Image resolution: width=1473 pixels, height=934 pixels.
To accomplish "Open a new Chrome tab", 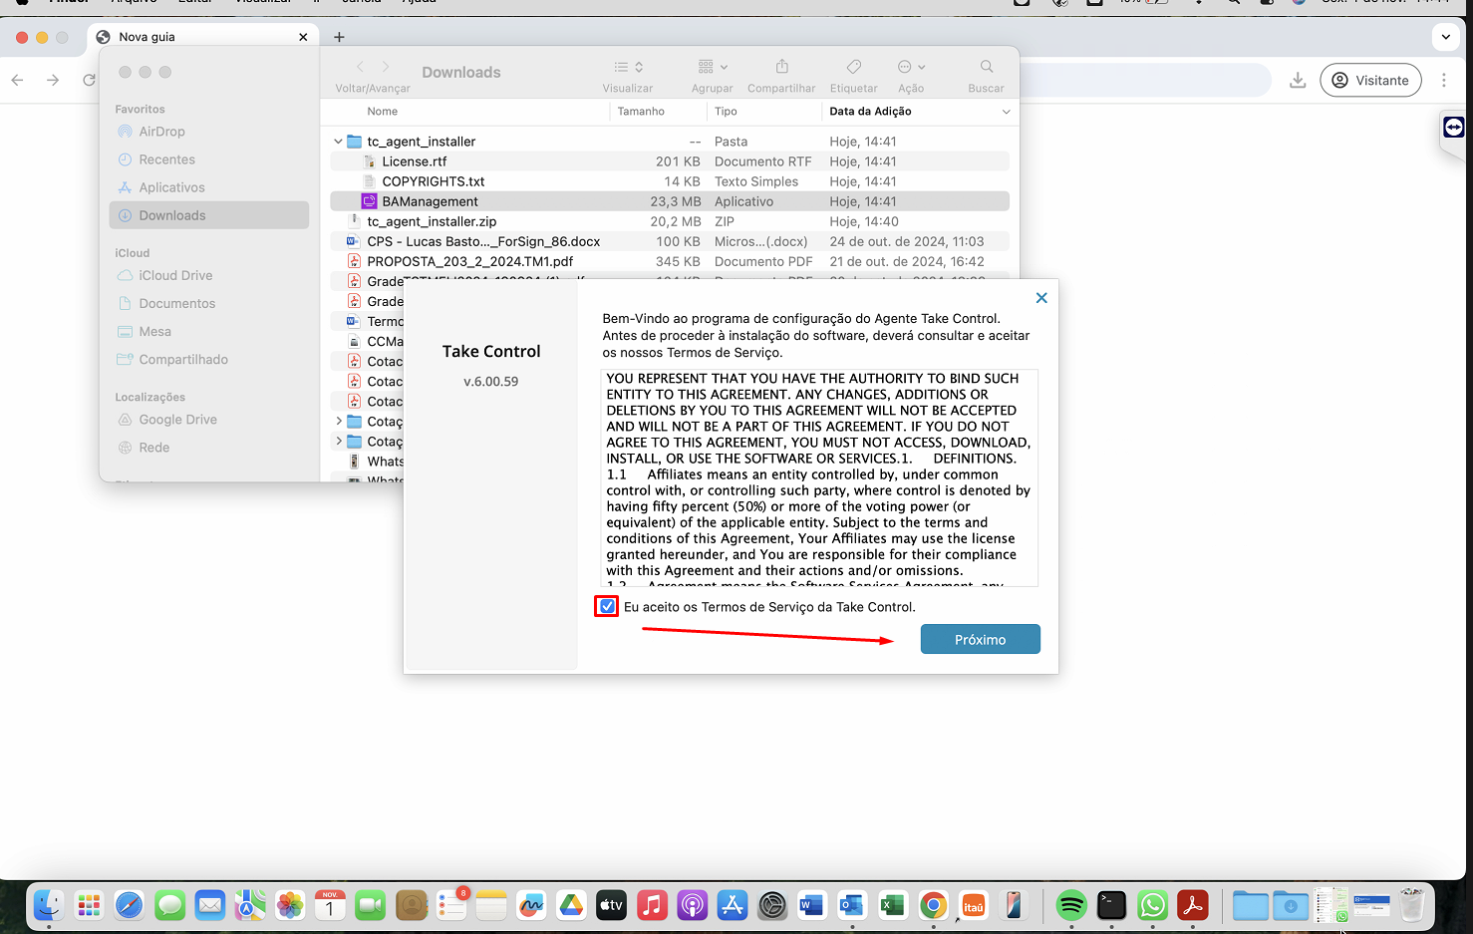I will (x=339, y=37).
